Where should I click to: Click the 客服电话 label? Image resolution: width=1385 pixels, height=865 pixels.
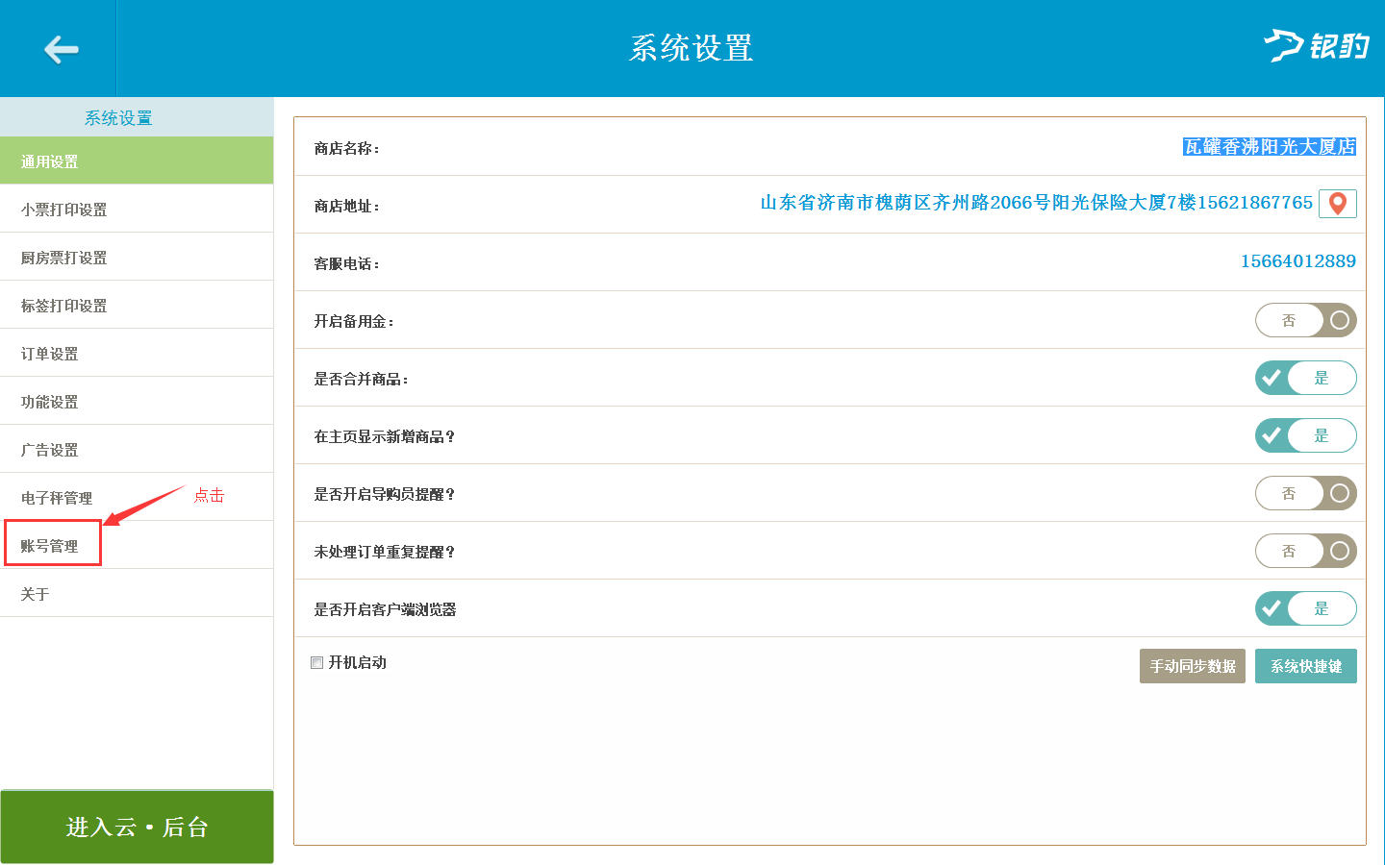tap(346, 263)
